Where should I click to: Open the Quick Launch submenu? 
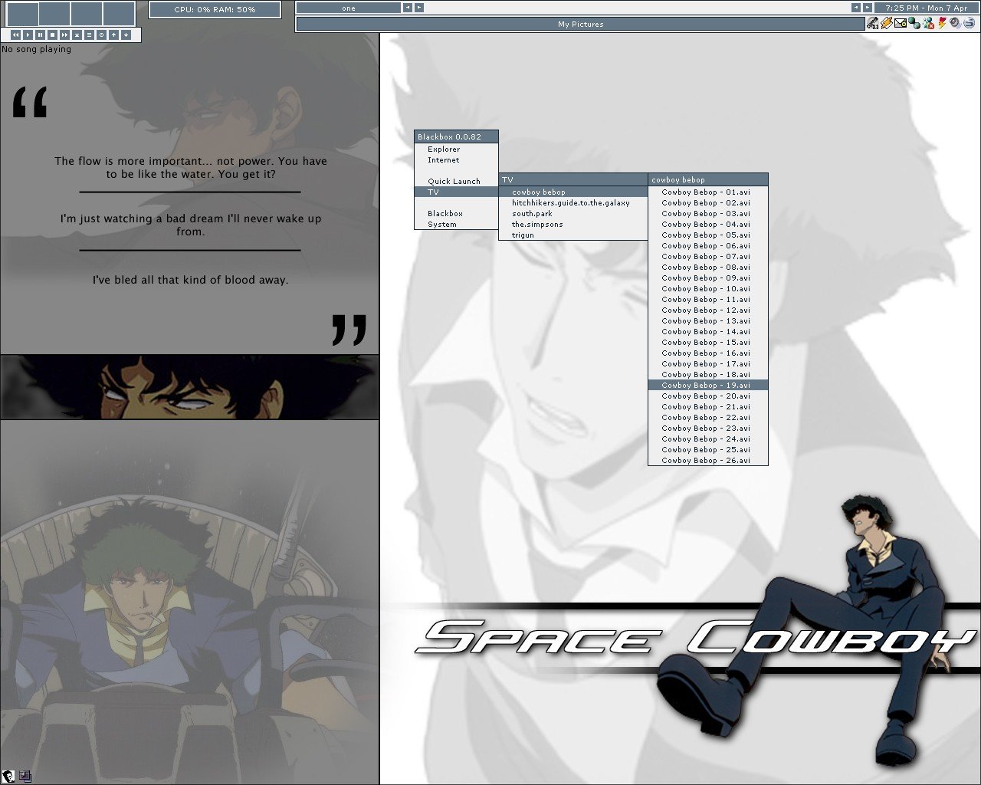(456, 182)
